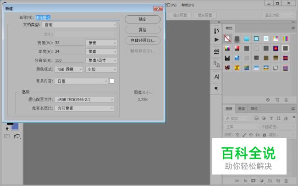Click the create new layer icon
The width and height of the screenshot is (298, 186).
tap(278, 180)
